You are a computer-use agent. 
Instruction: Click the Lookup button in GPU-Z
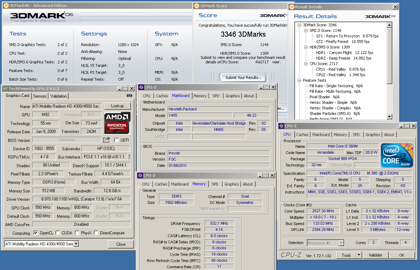(117, 106)
